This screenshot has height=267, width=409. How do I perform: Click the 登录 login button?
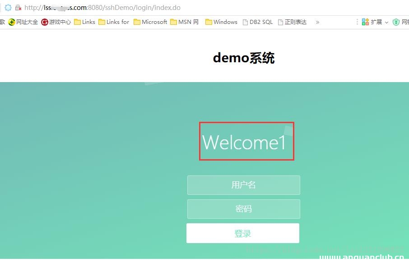[x=243, y=233]
